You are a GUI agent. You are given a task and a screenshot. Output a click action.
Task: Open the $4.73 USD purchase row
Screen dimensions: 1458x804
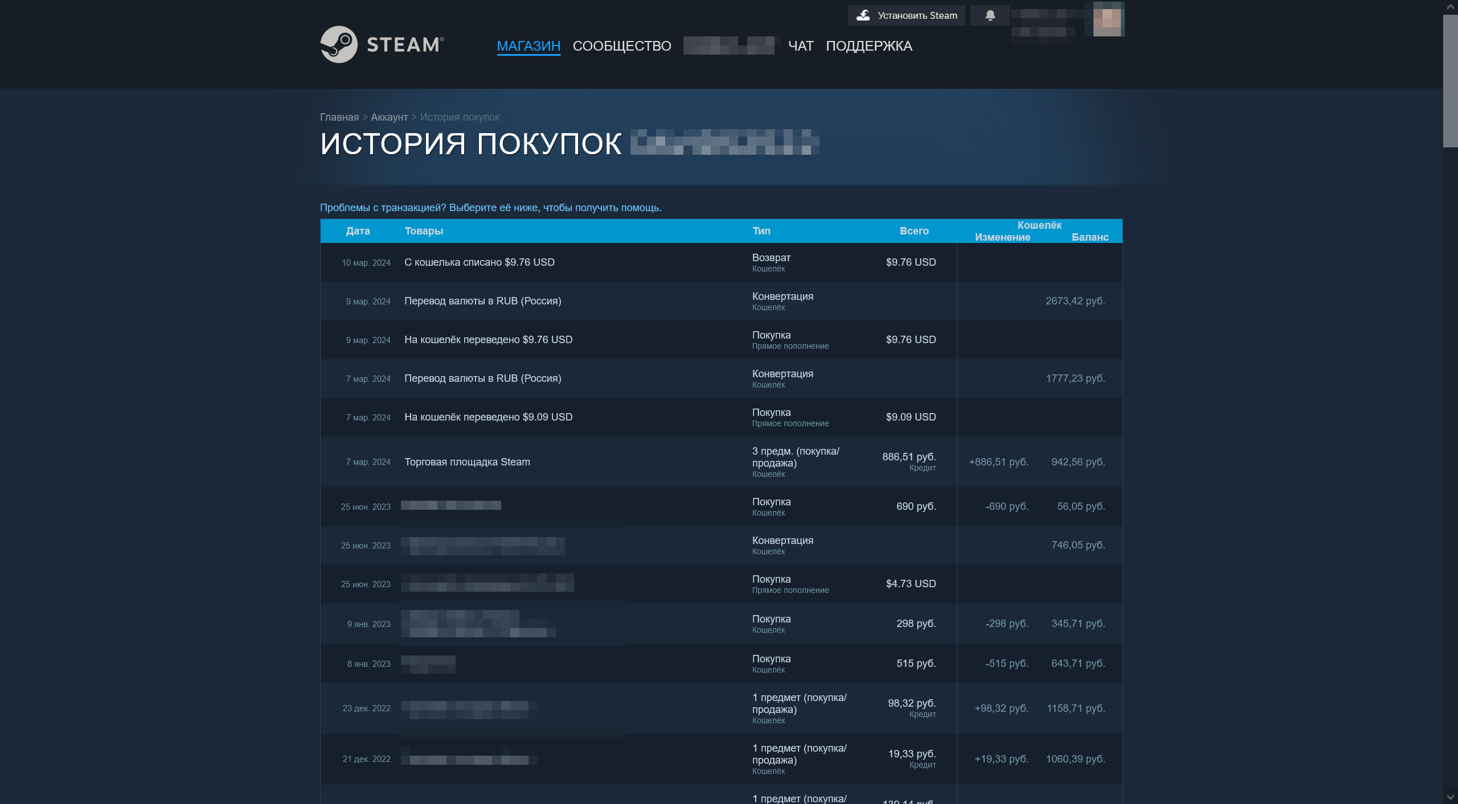721,584
